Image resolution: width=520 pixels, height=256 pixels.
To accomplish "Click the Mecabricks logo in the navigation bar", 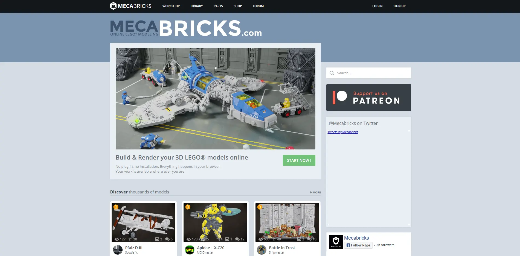I will (x=131, y=6).
